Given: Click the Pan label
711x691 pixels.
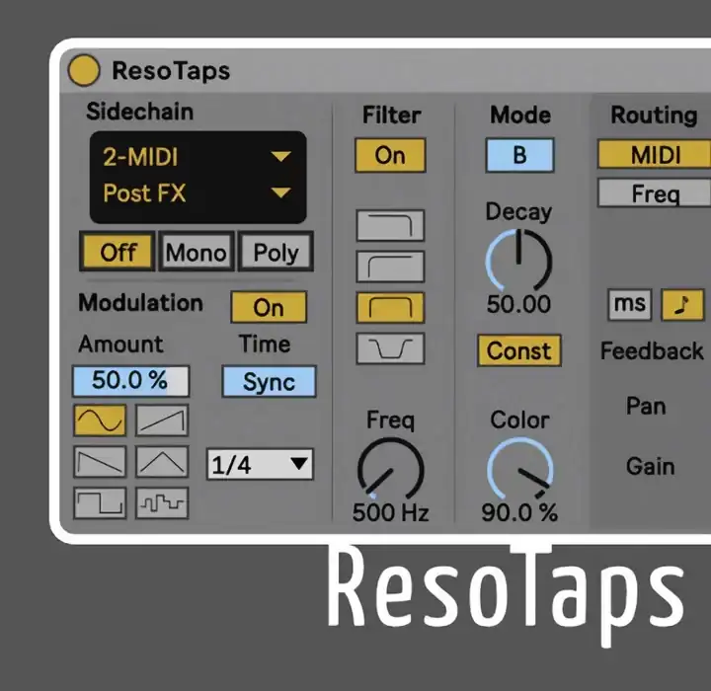Looking at the screenshot, I should [x=646, y=406].
